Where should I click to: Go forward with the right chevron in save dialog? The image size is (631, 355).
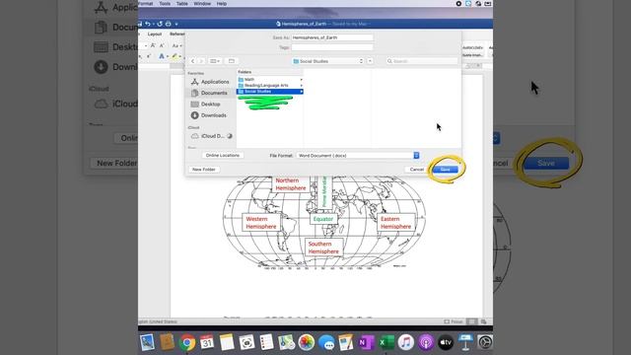(x=201, y=61)
